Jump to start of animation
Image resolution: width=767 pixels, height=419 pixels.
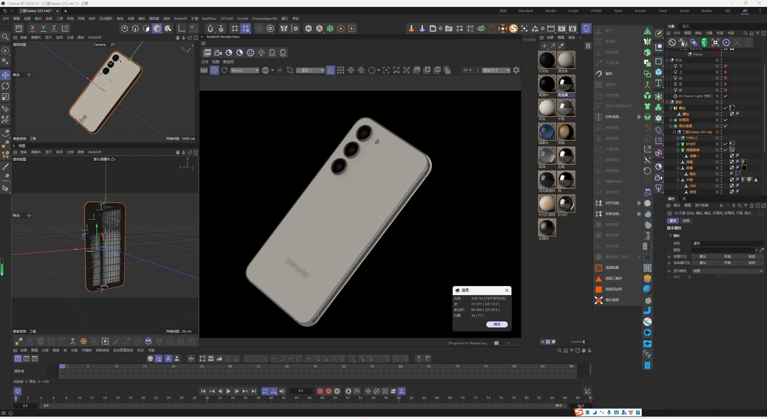[x=203, y=391]
